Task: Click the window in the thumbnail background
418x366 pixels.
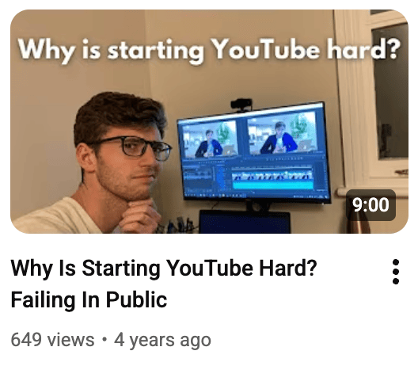Action: (x=389, y=90)
